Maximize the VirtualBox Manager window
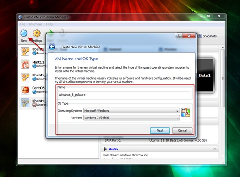Image resolution: width=240 pixels, height=177 pixels. click(x=209, y=16)
